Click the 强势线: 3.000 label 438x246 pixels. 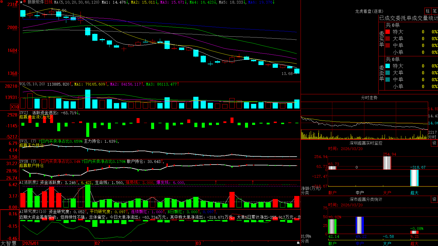tap(140, 183)
